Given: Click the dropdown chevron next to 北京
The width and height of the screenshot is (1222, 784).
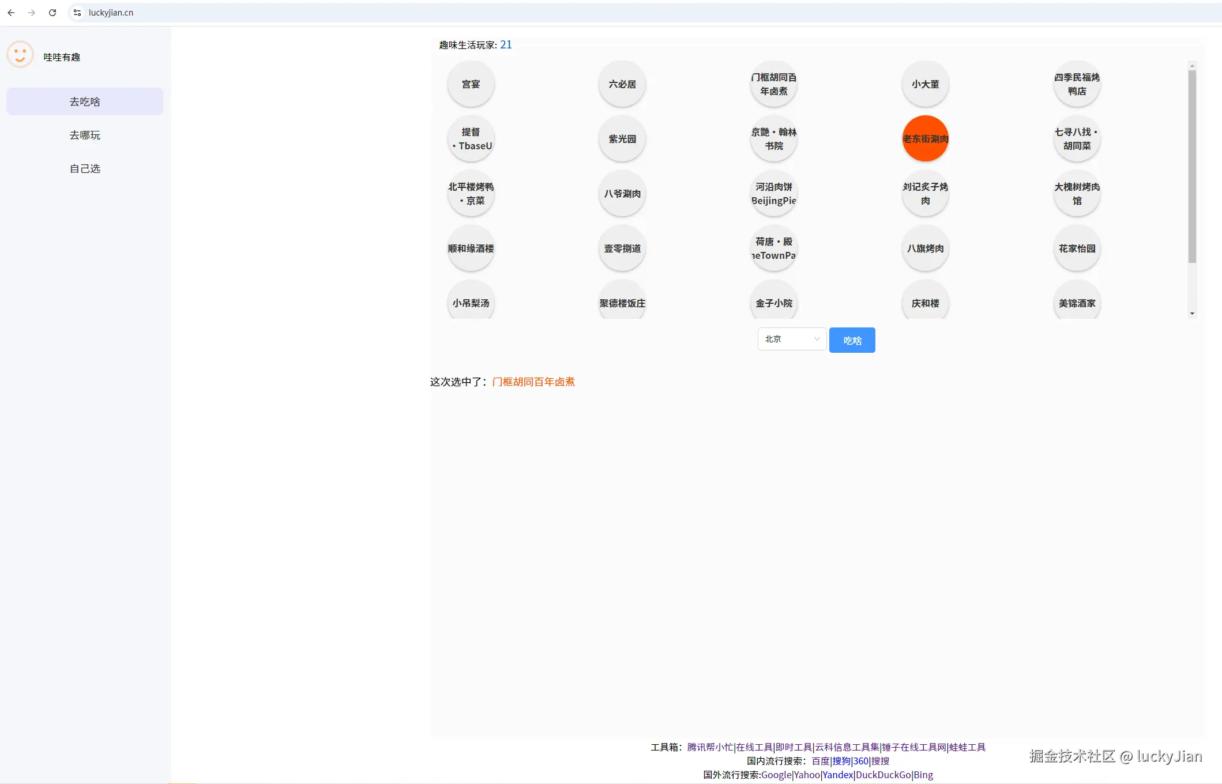Looking at the screenshot, I should (x=817, y=339).
